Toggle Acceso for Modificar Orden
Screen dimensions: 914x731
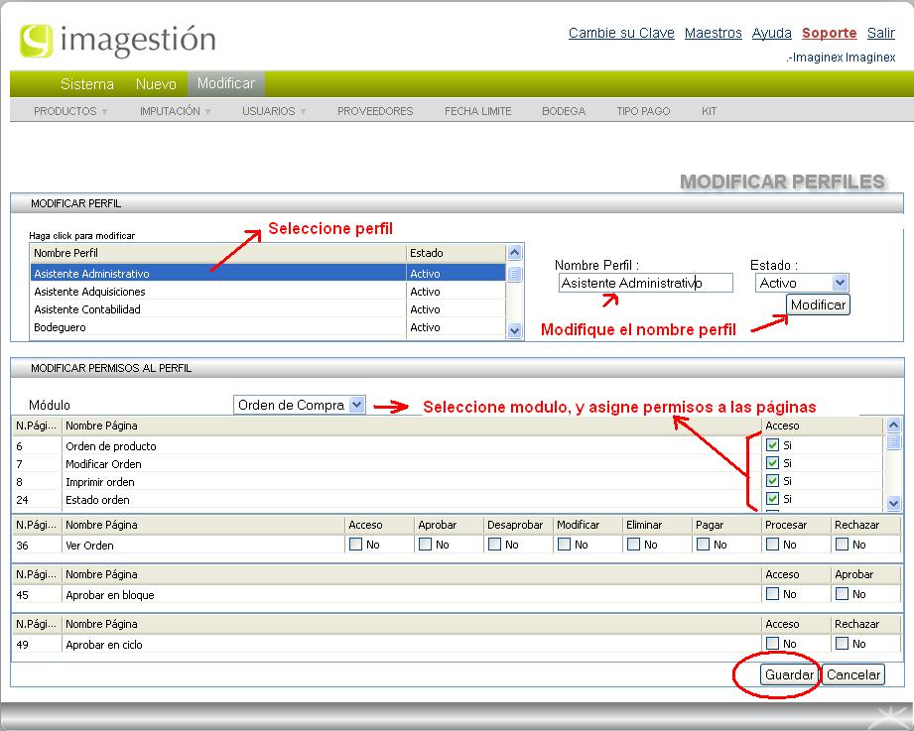pyautogui.click(x=772, y=463)
